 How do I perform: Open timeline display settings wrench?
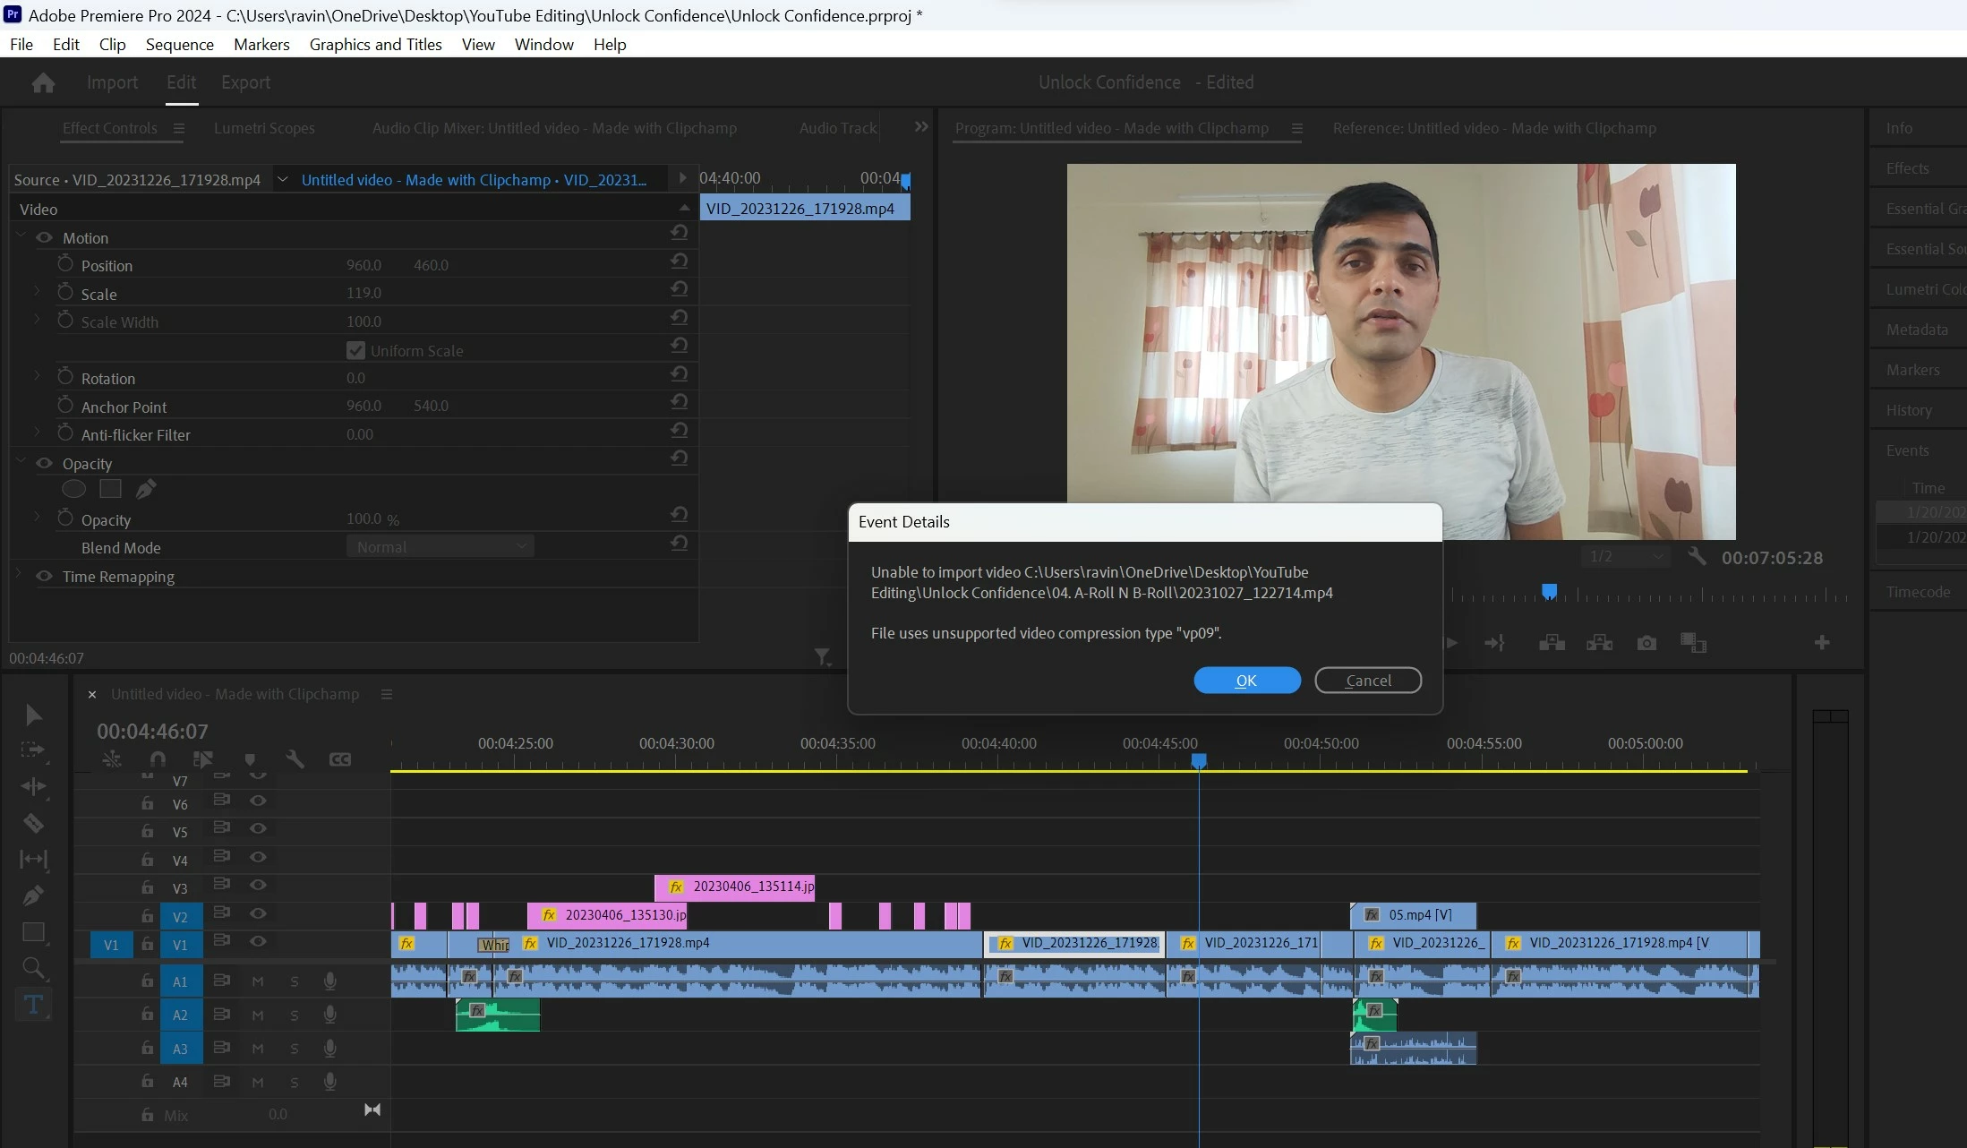295,759
